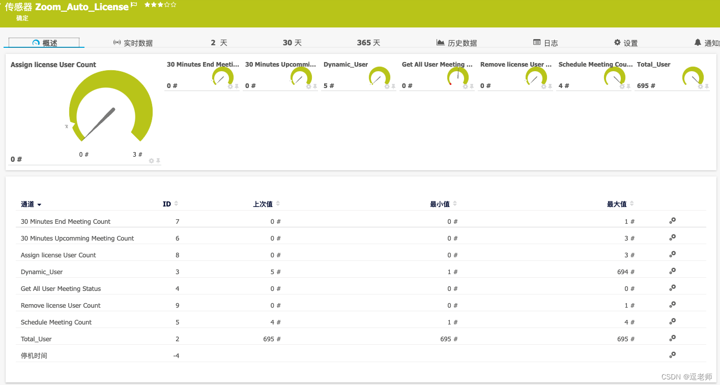Select Remove license User Count in table
Image resolution: width=720 pixels, height=385 pixels.
click(61, 306)
